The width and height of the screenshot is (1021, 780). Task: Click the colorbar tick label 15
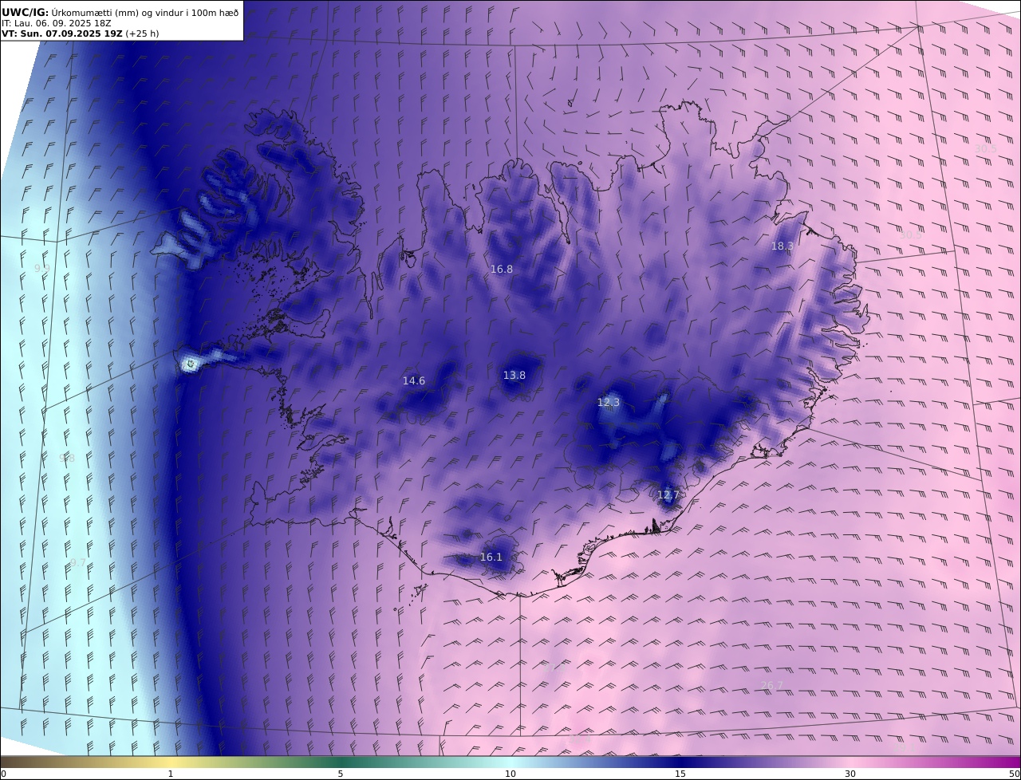pos(680,774)
